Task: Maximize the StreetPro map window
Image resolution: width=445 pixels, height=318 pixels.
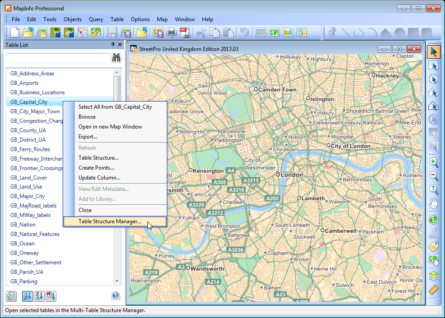Action: (x=399, y=49)
